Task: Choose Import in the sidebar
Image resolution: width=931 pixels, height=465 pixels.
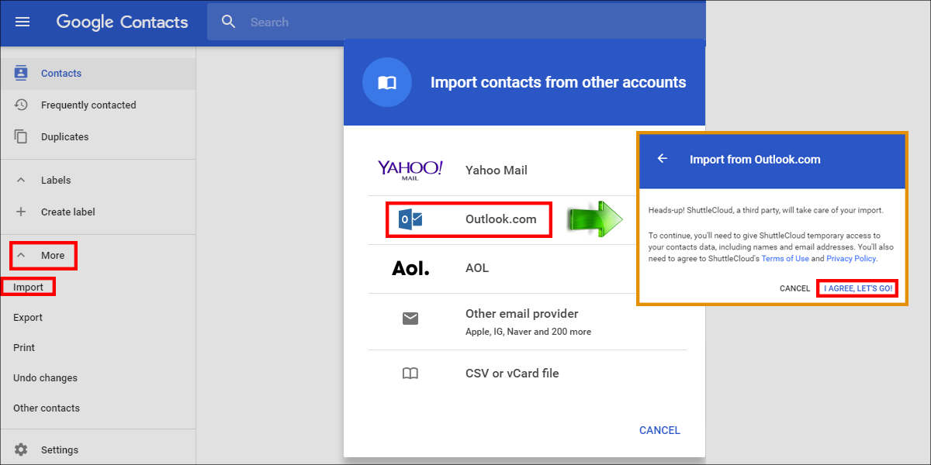Action: (29, 287)
